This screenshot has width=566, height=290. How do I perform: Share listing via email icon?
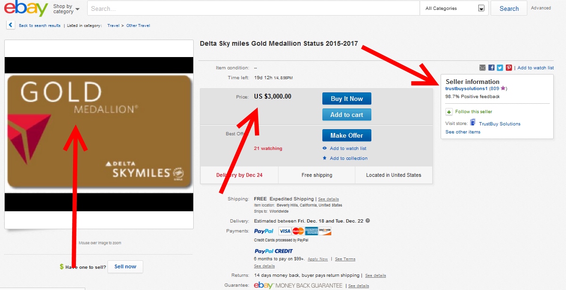[483, 68]
